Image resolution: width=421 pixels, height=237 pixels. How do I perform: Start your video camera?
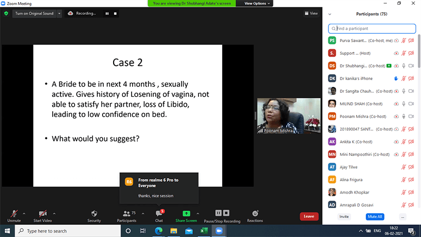(x=42, y=213)
